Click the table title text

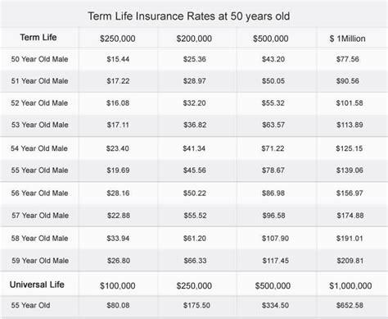pyautogui.click(x=188, y=16)
